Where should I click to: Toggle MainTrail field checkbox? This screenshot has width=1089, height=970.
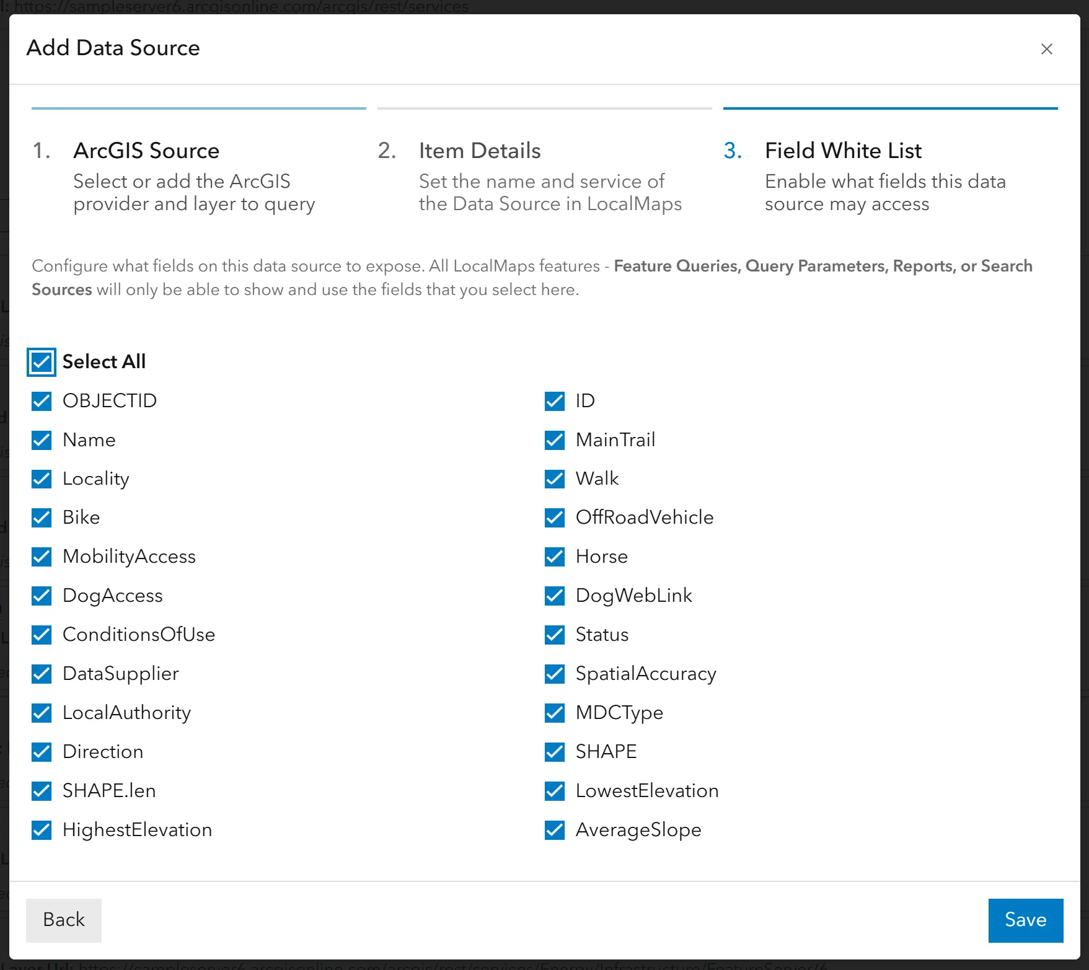tap(555, 440)
